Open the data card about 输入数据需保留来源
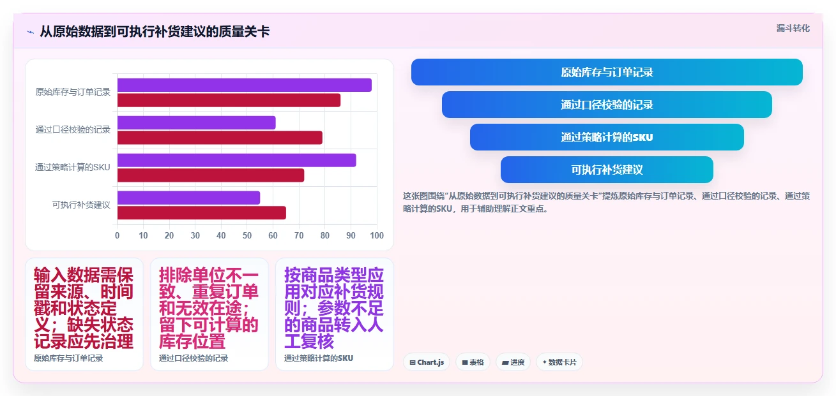This screenshot has height=396, width=836. [x=84, y=314]
